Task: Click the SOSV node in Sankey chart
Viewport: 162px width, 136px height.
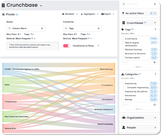Action: click(x=3, y=85)
